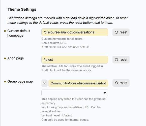146x126 pixels.
Task: Click the text "If left blank, will use site/user default."
Action: click(x=65, y=47)
